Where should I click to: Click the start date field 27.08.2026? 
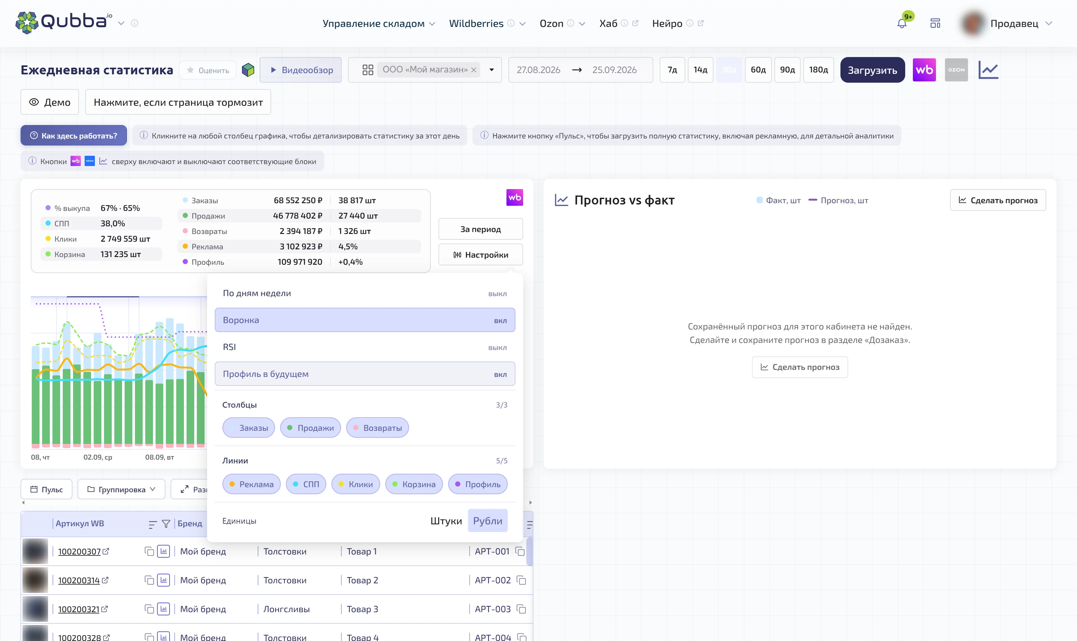538,70
